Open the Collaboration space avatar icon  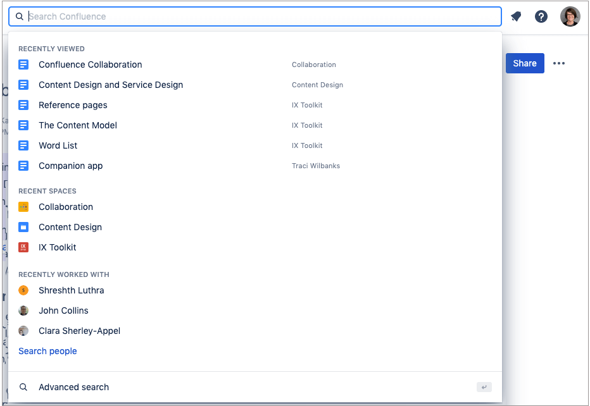[23, 206]
